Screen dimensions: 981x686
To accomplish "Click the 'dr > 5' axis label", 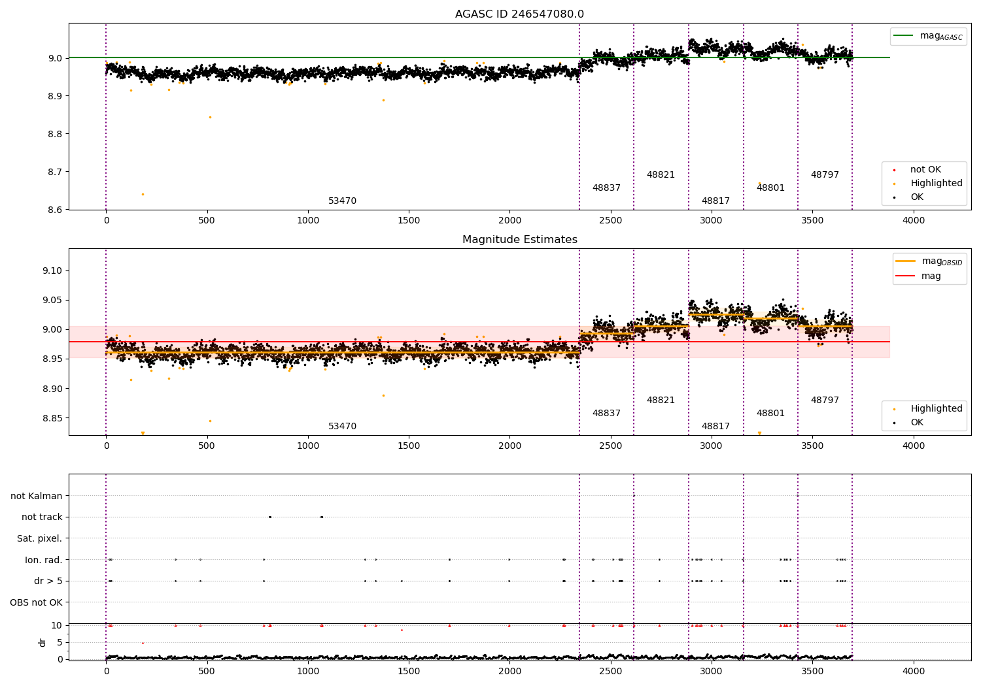I will coord(48,581).
